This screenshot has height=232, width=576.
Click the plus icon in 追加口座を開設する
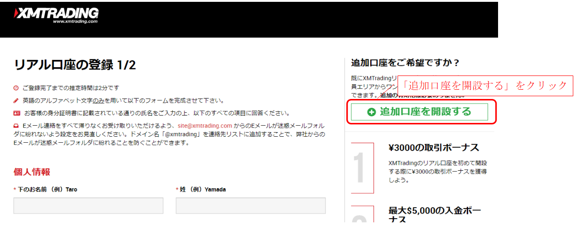click(372, 112)
